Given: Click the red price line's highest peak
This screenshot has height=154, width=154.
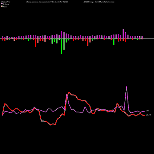Looking at the screenshot, I should coord(69,92).
